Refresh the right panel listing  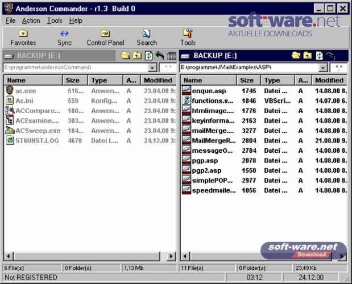click(x=319, y=55)
